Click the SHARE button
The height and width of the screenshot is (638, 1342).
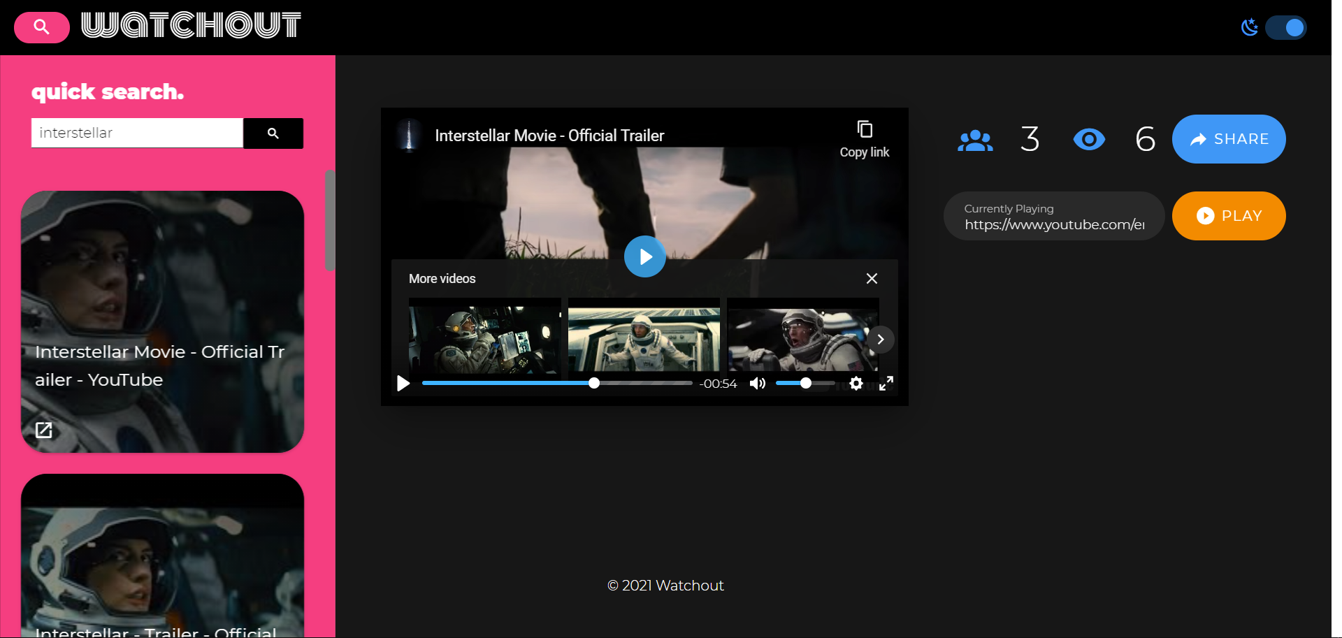pyautogui.click(x=1229, y=139)
